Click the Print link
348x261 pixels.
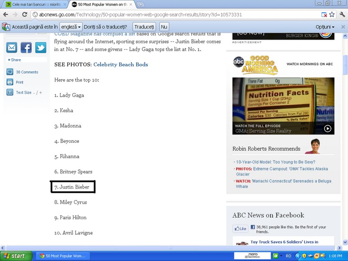pyautogui.click(x=20, y=82)
